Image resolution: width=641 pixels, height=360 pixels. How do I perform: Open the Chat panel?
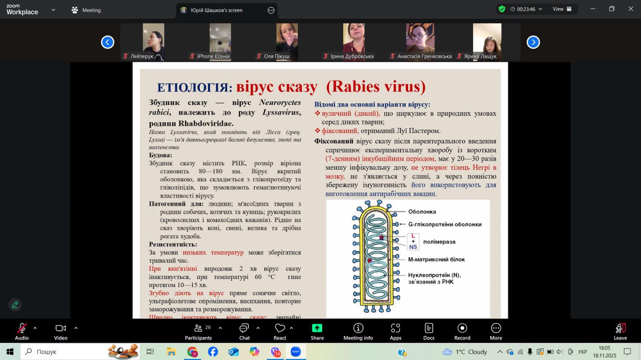coord(244,332)
